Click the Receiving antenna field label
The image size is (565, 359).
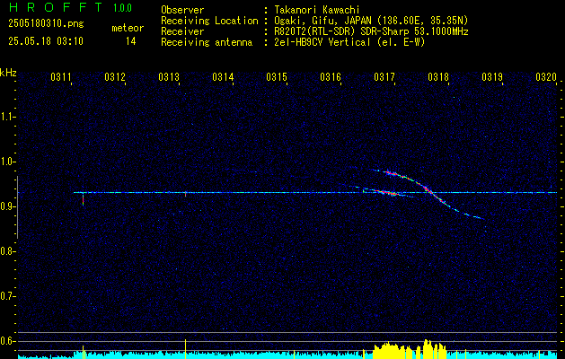(207, 42)
